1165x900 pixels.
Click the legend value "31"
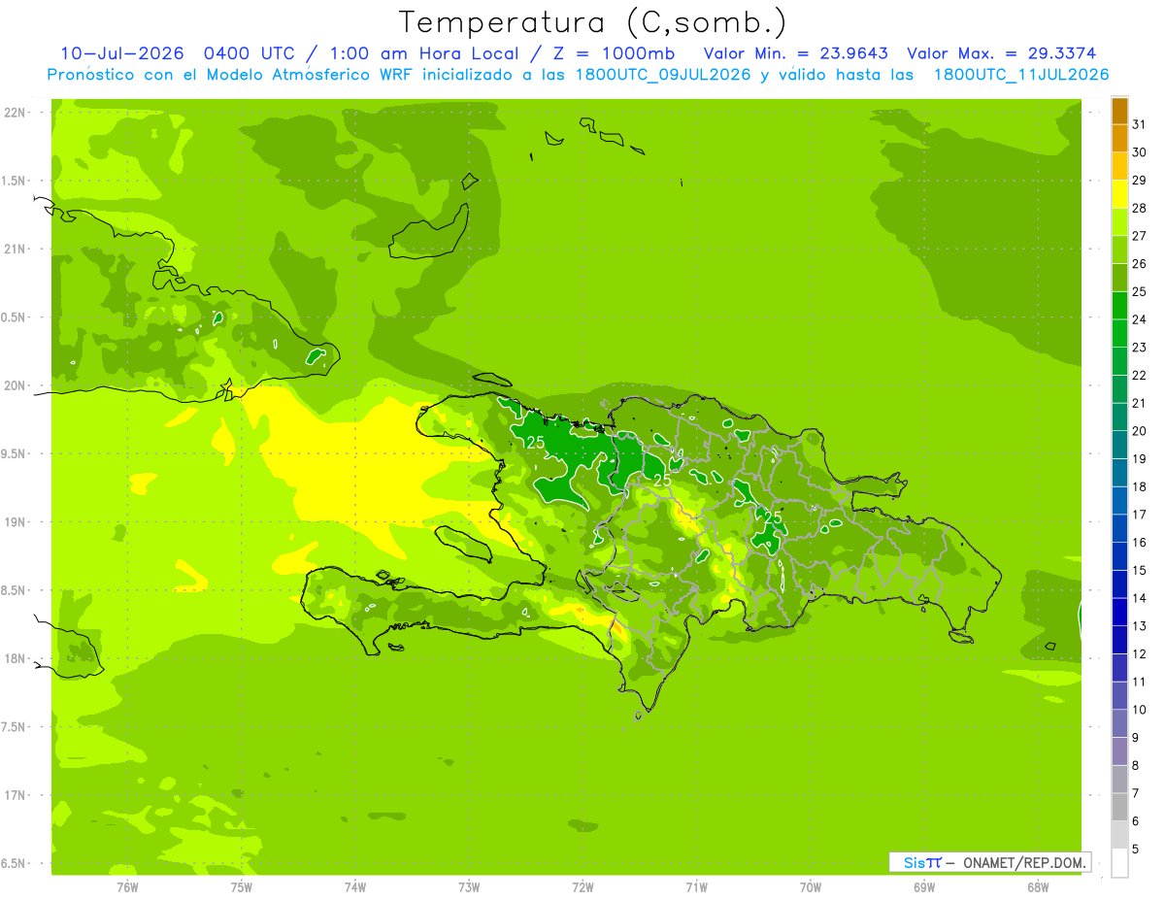tap(1140, 124)
